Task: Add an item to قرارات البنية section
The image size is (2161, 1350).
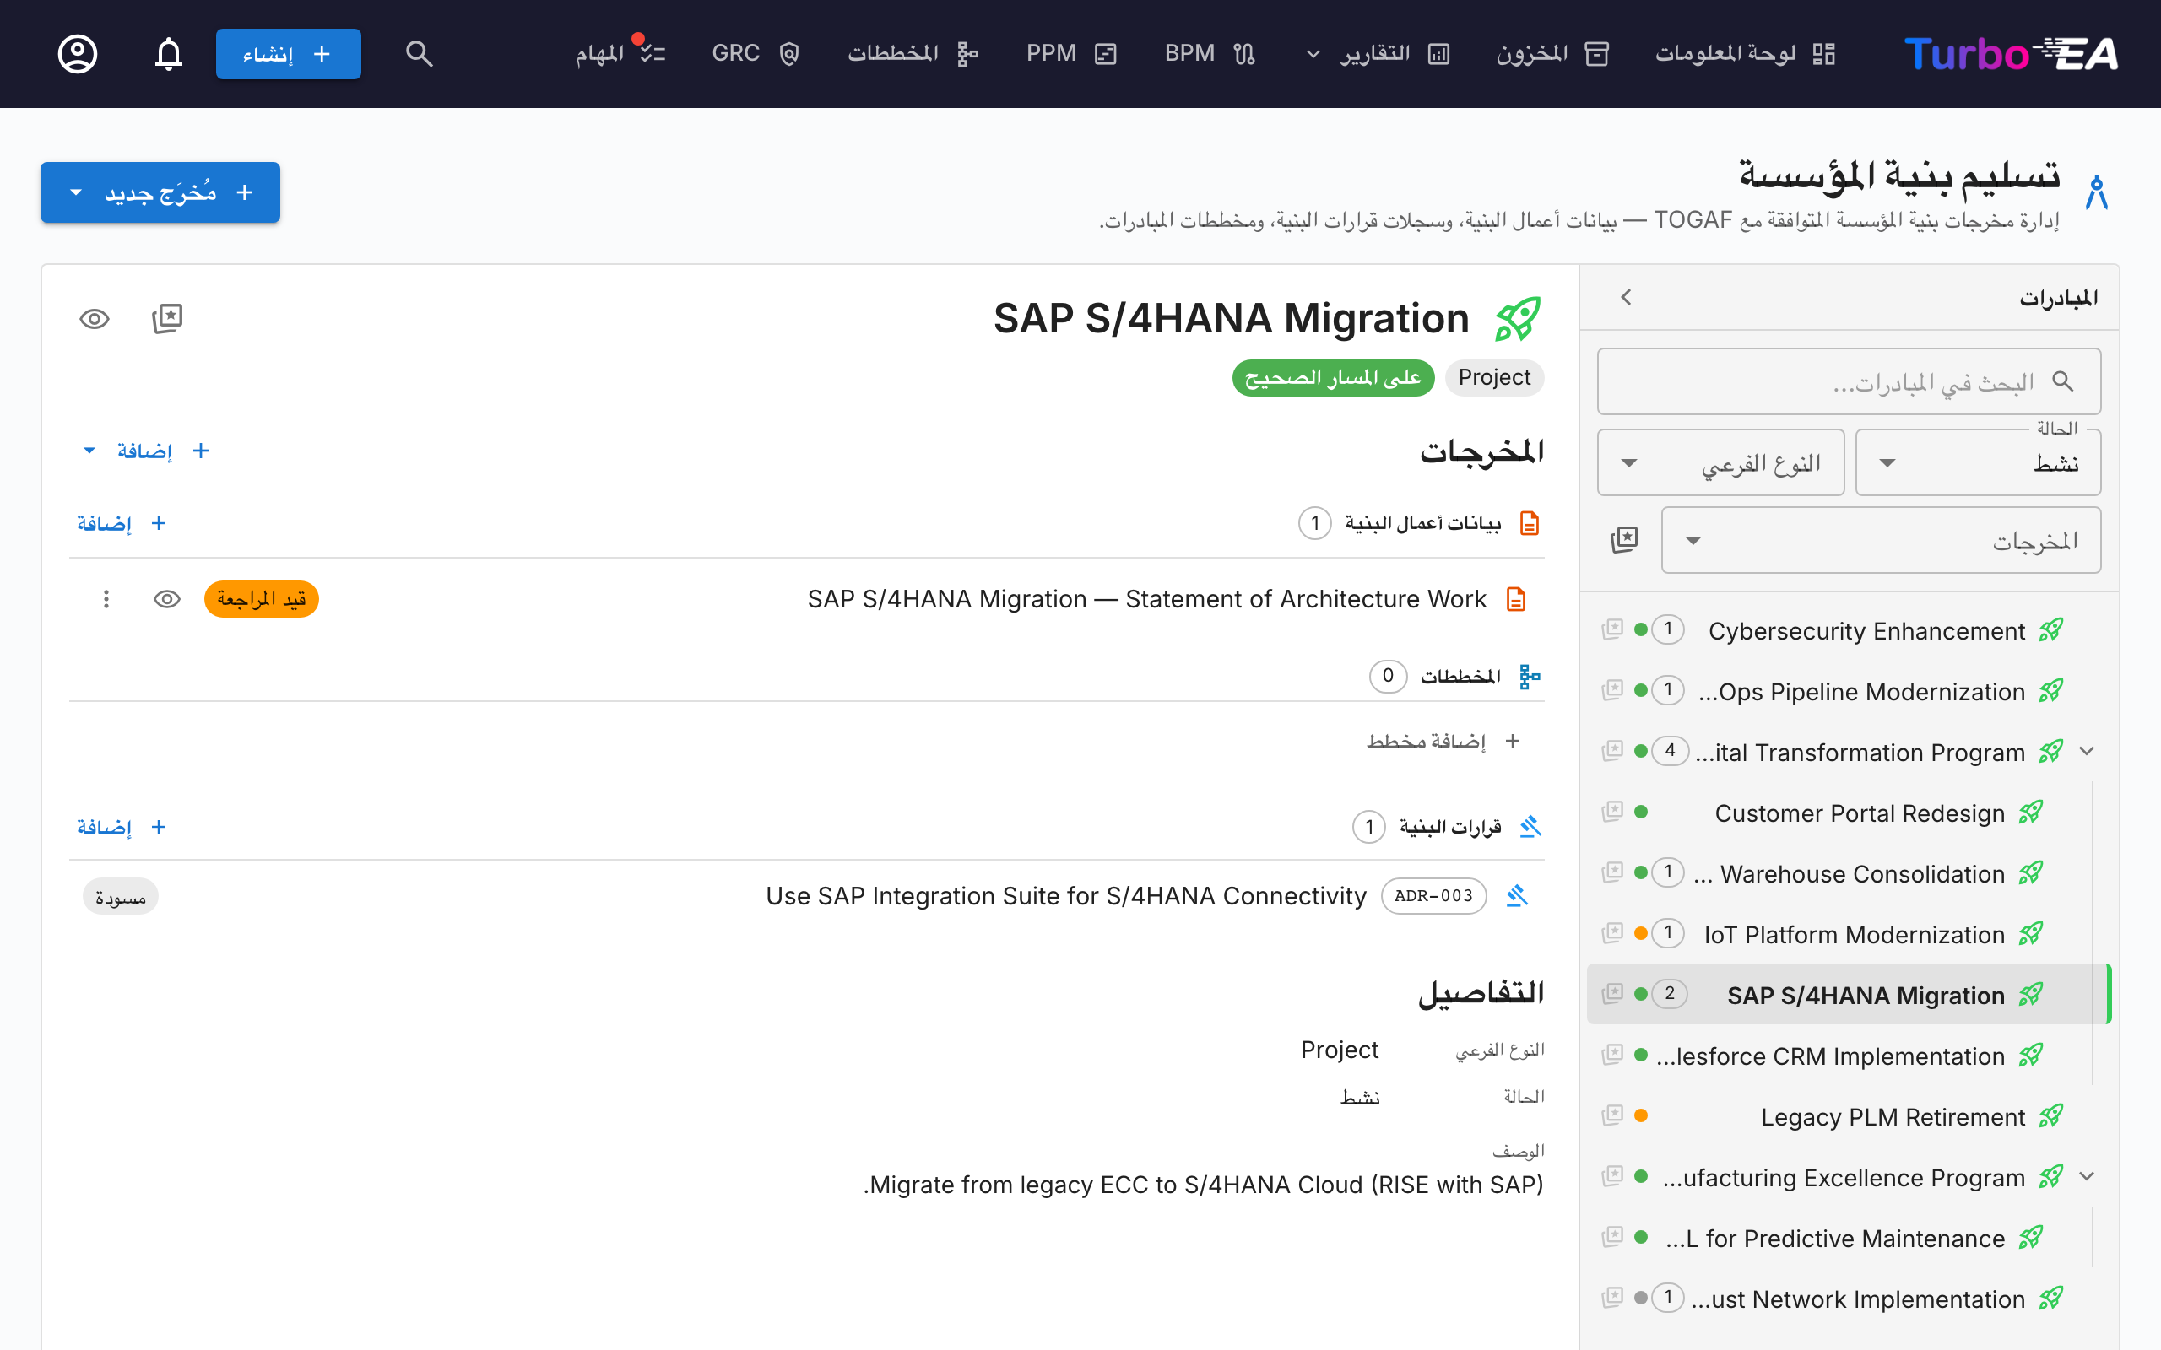Action: click(x=122, y=827)
